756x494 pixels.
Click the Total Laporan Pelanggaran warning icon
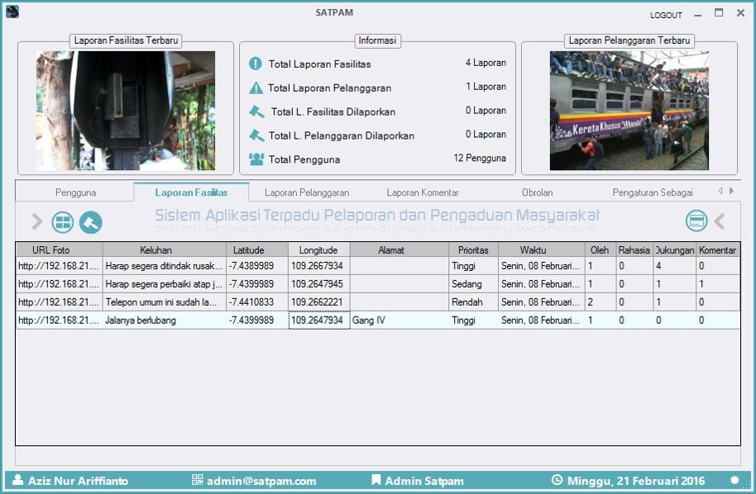(x=256, y=88)
